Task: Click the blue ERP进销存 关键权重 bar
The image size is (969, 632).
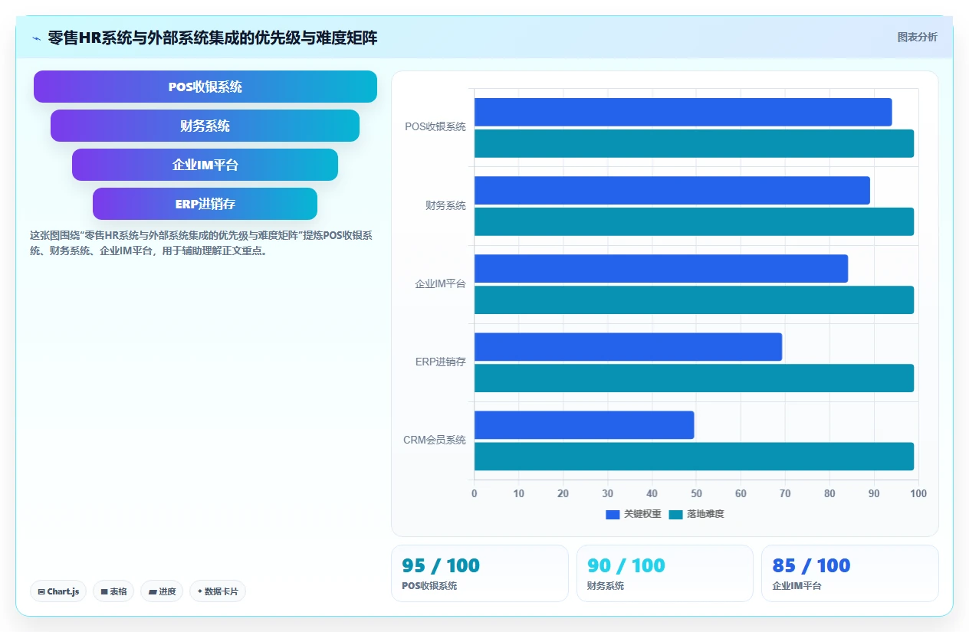Action: [628, 346]
